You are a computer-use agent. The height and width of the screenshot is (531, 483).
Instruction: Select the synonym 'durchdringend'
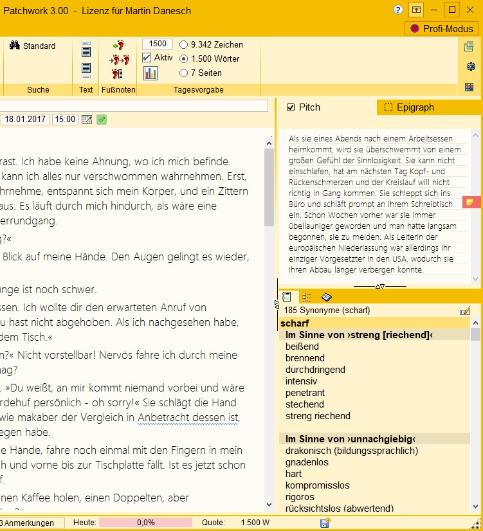(x=315, y=370)
